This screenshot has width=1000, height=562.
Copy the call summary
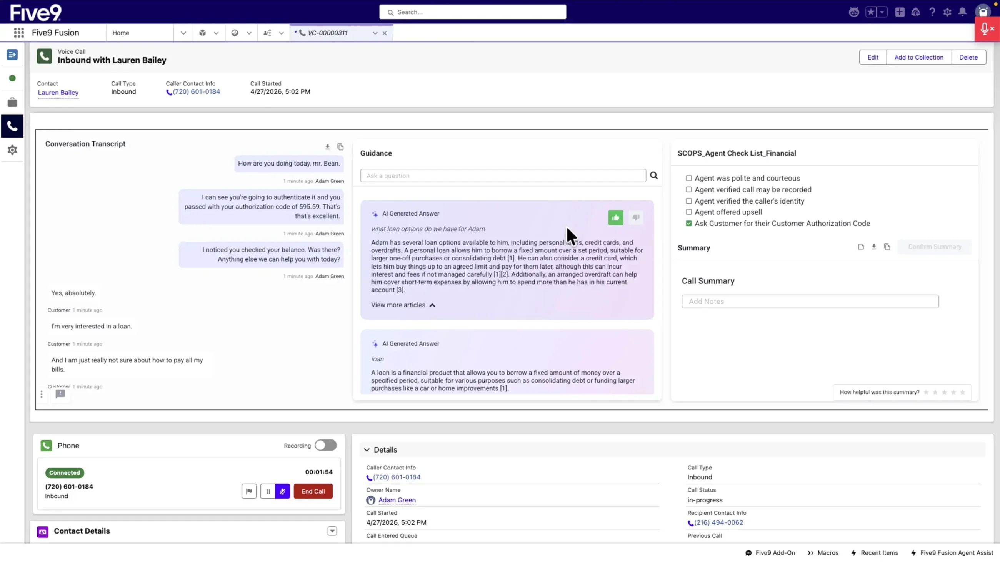(887, 247)
